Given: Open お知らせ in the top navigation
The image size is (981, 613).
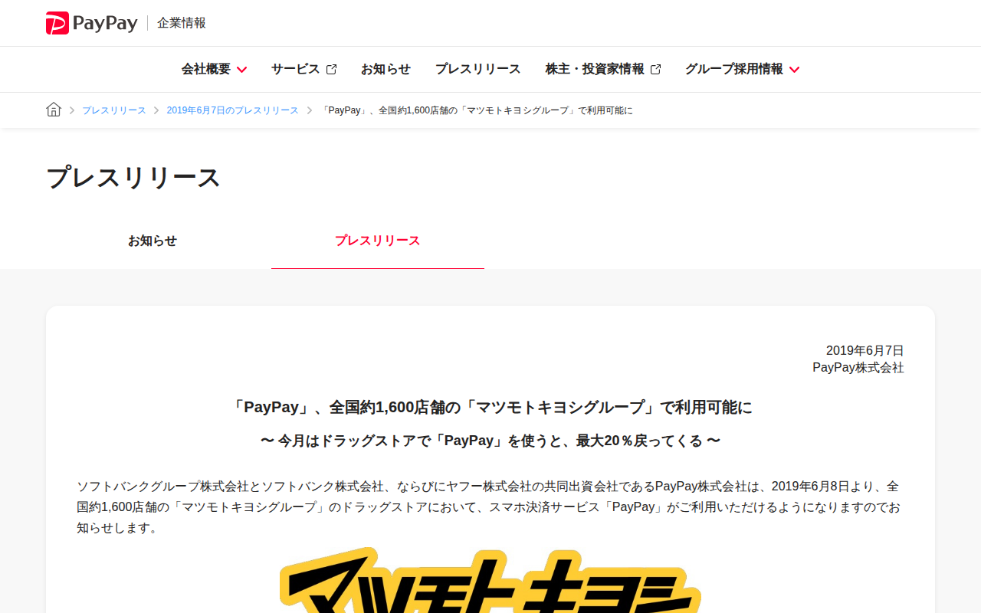Looking at the screenshot, I should coord(386,69).
